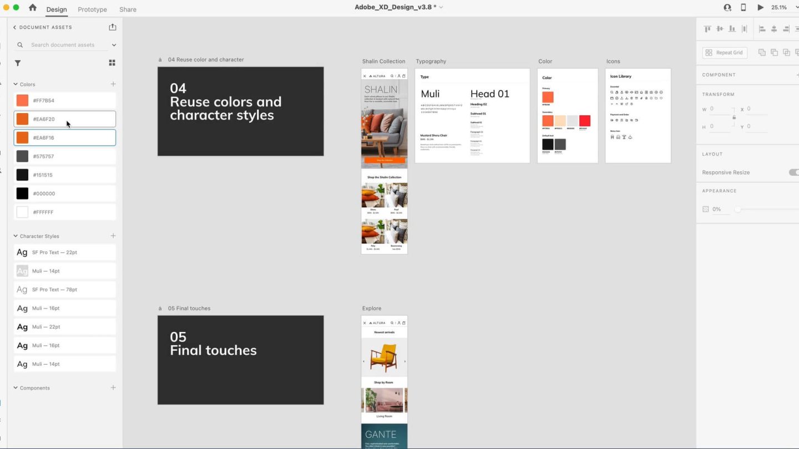The width and height of the screenshot is (799, 449).
Task: Apply the Subtract boolean operation
Action: (x=774, y=53)
